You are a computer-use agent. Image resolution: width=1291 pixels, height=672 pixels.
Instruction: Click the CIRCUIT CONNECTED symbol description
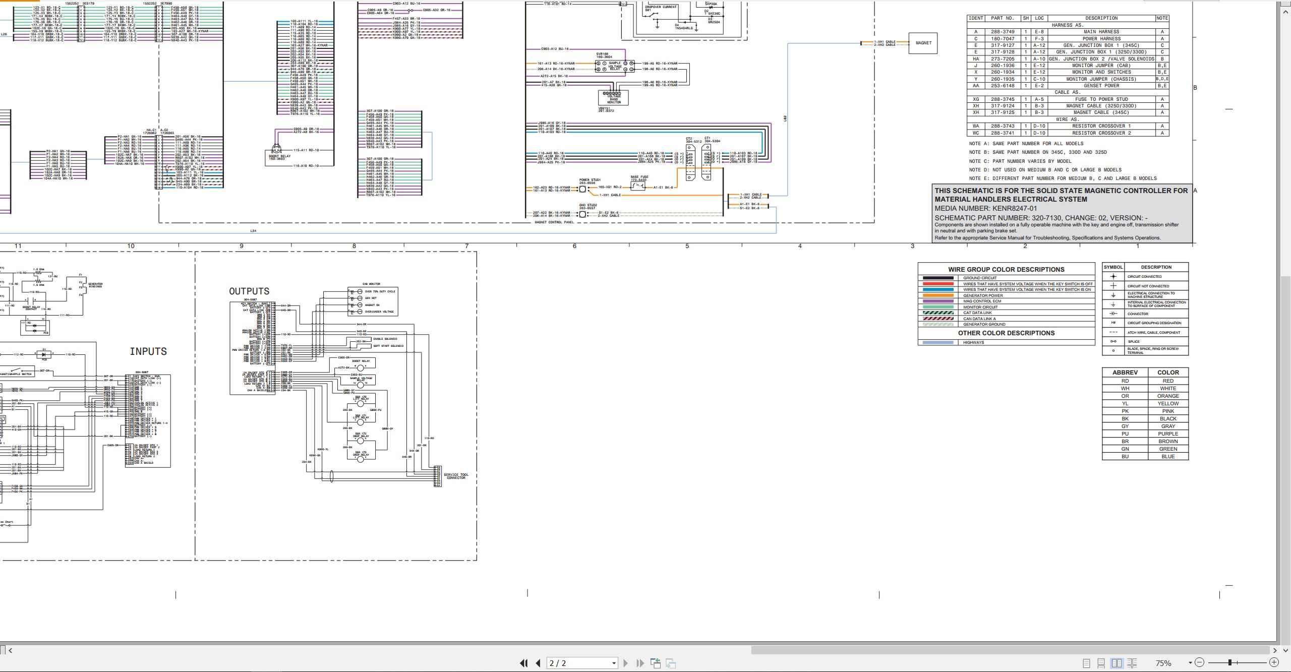point(1144,277)
